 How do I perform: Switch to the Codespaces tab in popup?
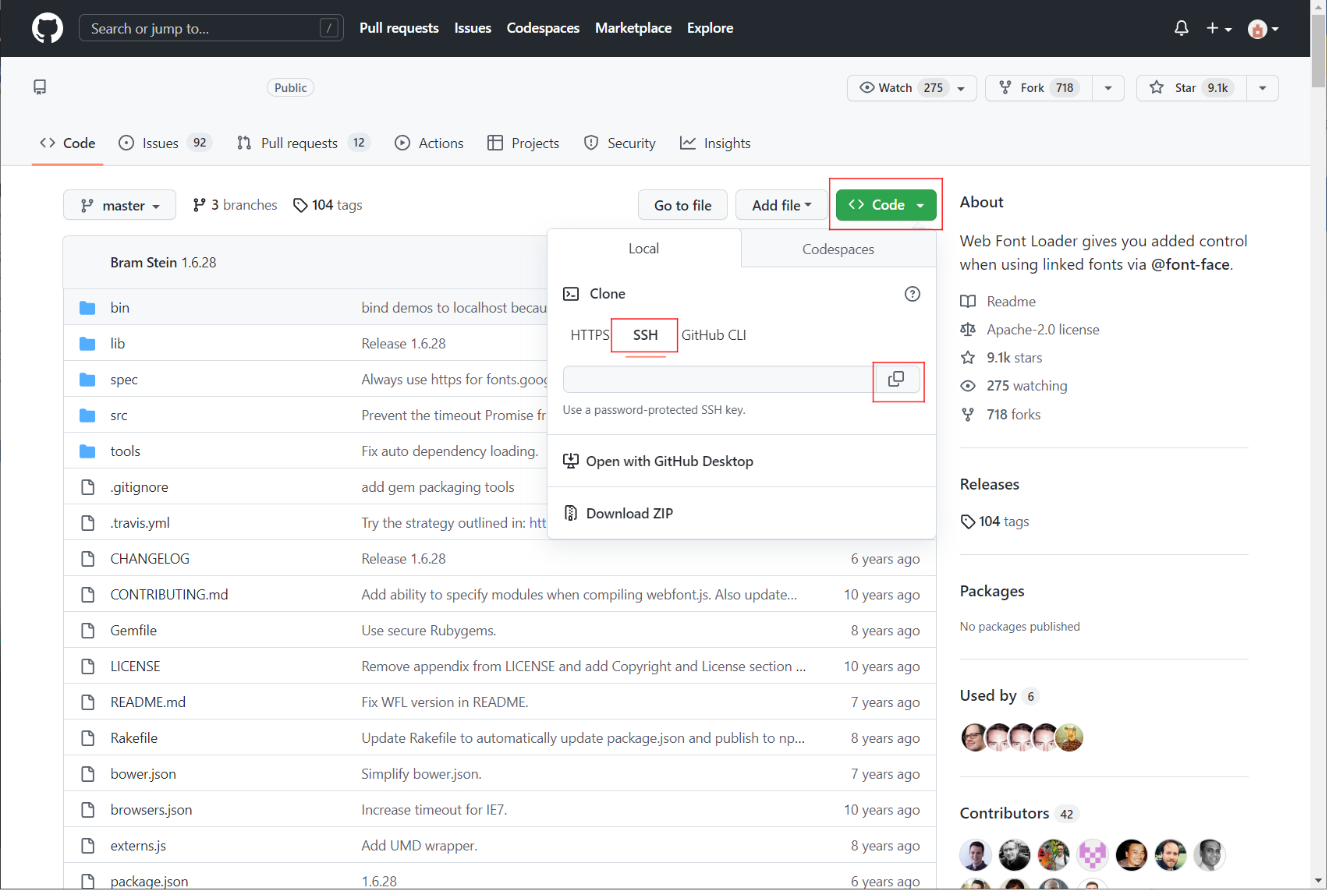coord(838,249)
